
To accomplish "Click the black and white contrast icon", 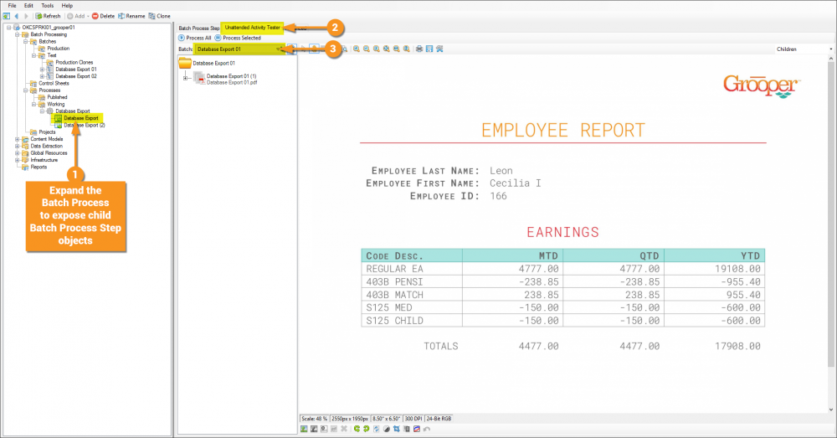I will (x=387, y=429).
